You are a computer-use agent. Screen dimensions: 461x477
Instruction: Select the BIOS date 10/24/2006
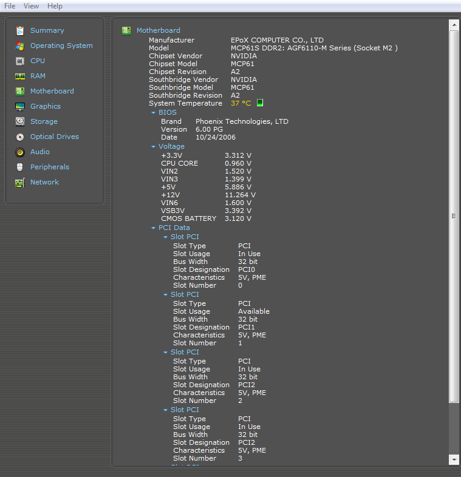216,137
